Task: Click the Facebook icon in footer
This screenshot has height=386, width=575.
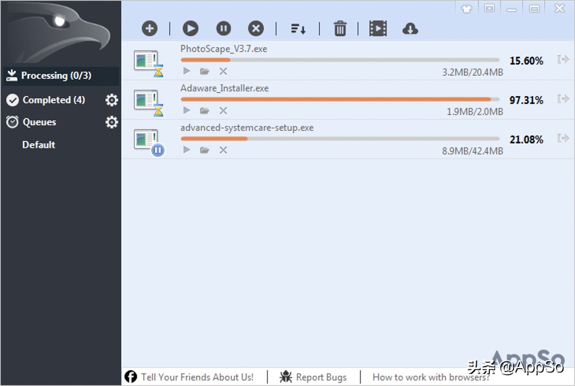Action: click(x=131, y=377)
